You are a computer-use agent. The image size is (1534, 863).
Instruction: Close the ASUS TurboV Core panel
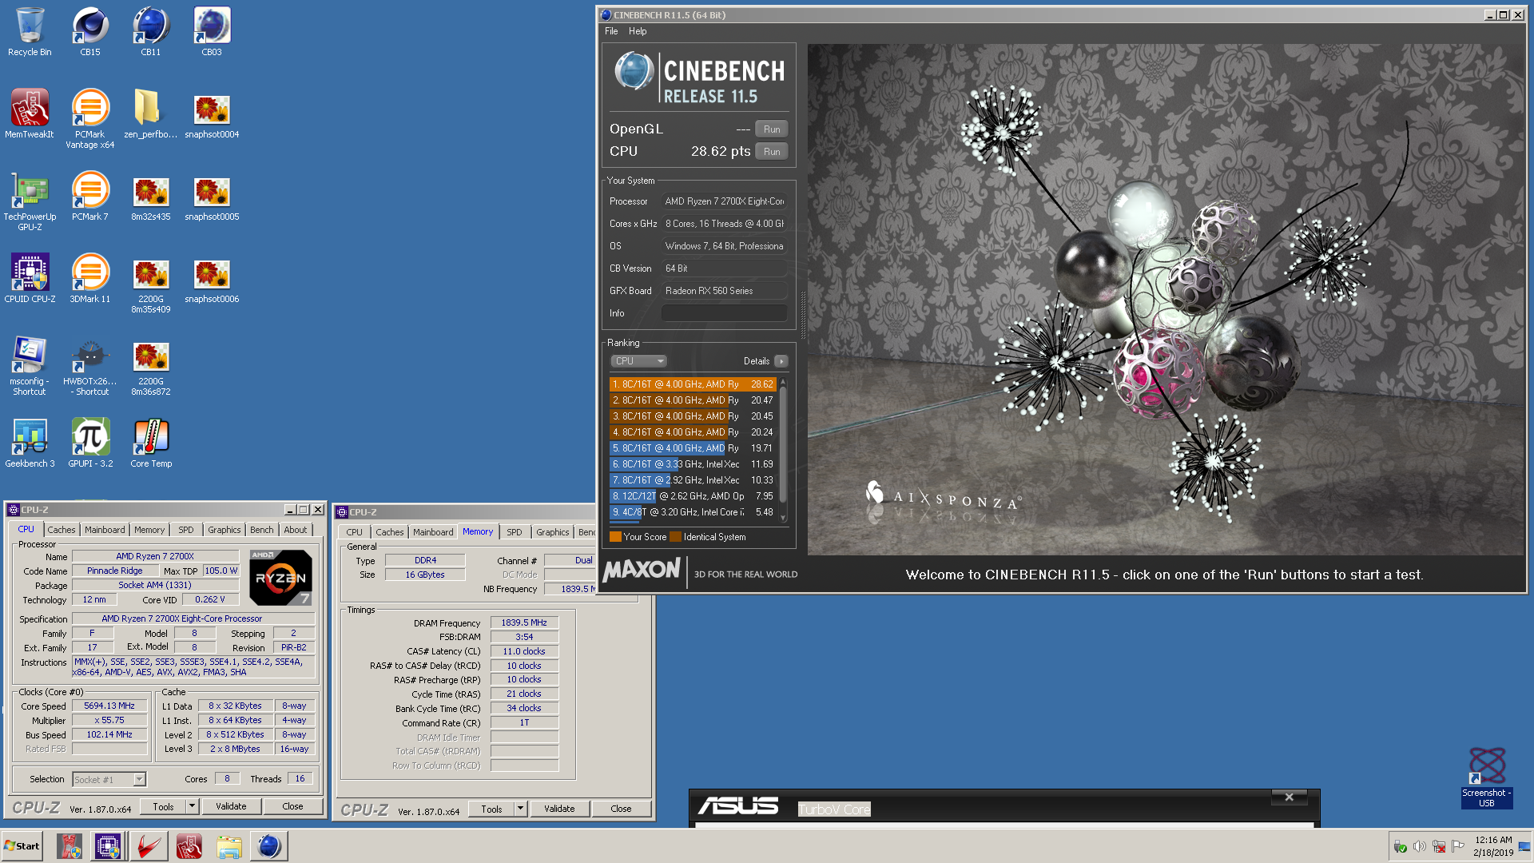1289,797
